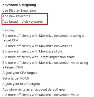Pick Bid with Target impression share
The width and height of the screenshot is (94, 97).
point(39,57)
